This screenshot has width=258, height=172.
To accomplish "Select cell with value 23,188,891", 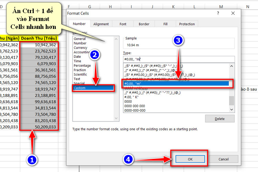I will [x=39, y=95].
